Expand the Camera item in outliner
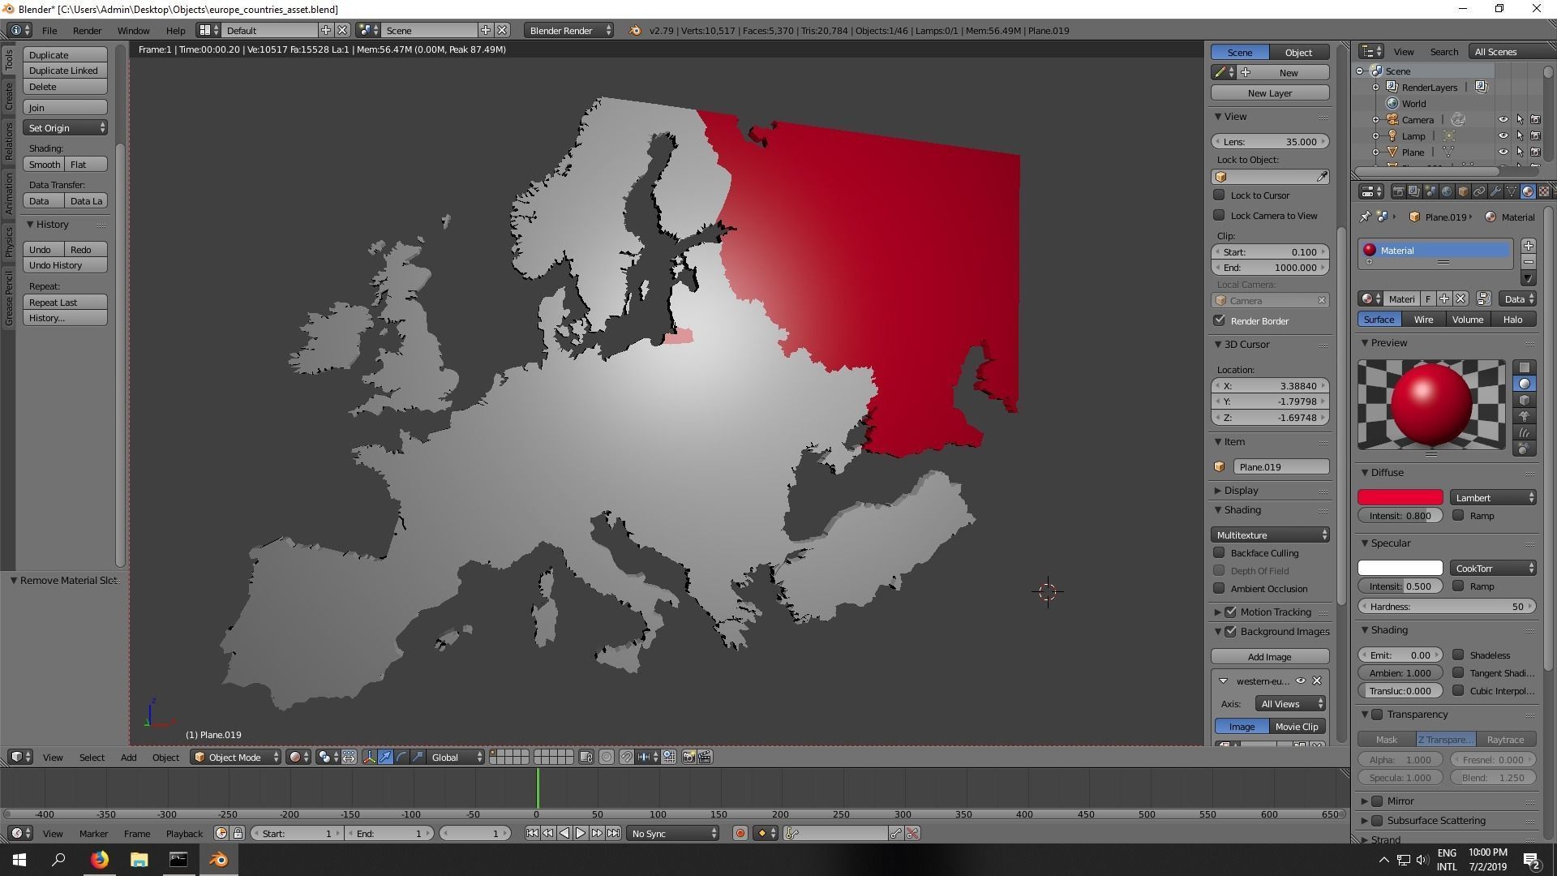 click(x=1375, y=119)
